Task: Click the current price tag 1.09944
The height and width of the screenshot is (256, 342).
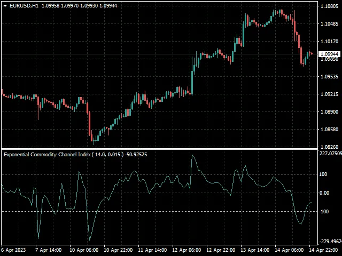Action: [x=329, y=54]
